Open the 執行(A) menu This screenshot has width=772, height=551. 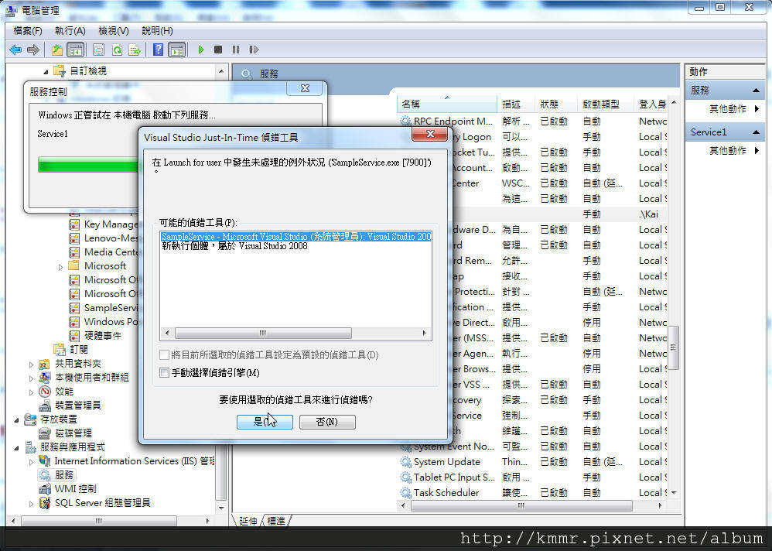70,31
